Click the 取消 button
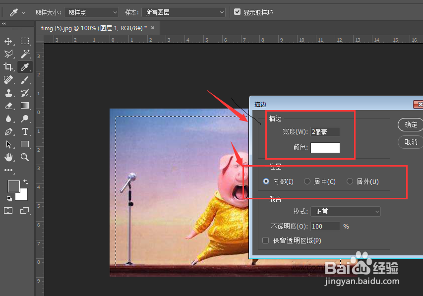Image resolution: width=423 pixels, height=296 pixels. click(x=411, y=142)
